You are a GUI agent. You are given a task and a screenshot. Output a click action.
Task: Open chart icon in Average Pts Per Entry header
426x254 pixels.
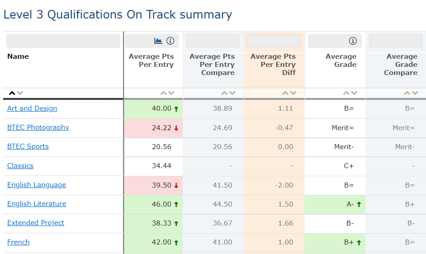pos(158,41)
